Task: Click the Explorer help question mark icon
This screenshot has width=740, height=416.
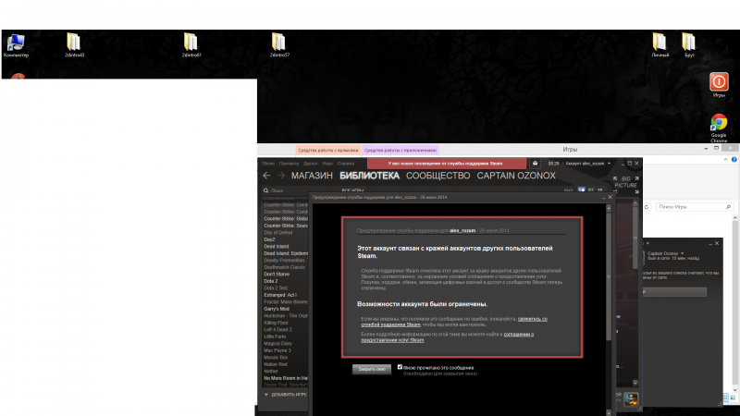Action: tap(734, 159)
